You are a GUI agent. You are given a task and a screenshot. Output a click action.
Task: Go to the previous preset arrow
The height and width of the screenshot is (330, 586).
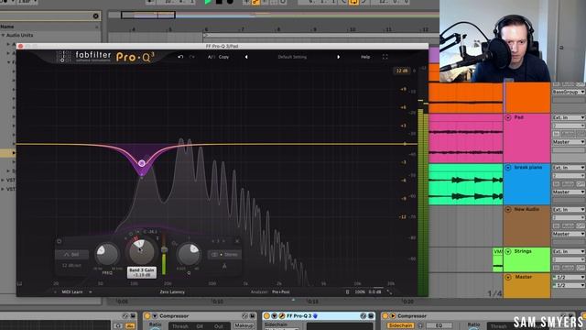[x=246, y=57]
